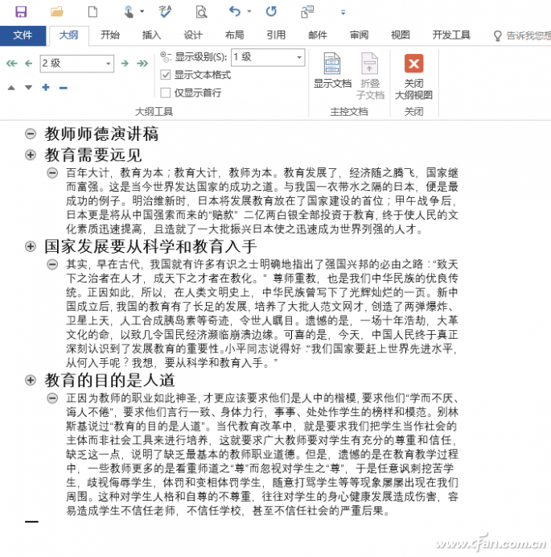Click minus marker of paragraph starting 正因为教师
The width and height of the screenshot is (551, 557).
click(x=52, y=398)
